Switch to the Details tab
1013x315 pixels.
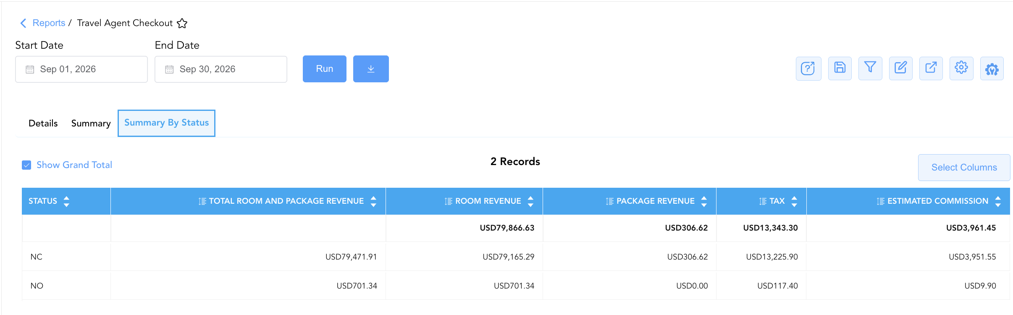click(x=43, y=123)
